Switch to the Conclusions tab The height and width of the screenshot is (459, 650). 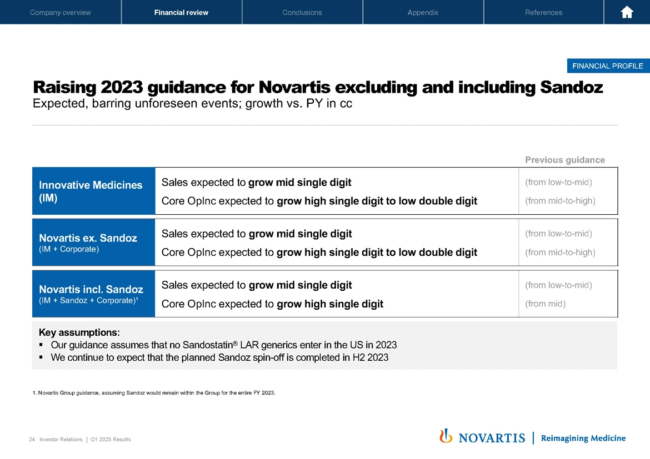(x=302, y=12)
